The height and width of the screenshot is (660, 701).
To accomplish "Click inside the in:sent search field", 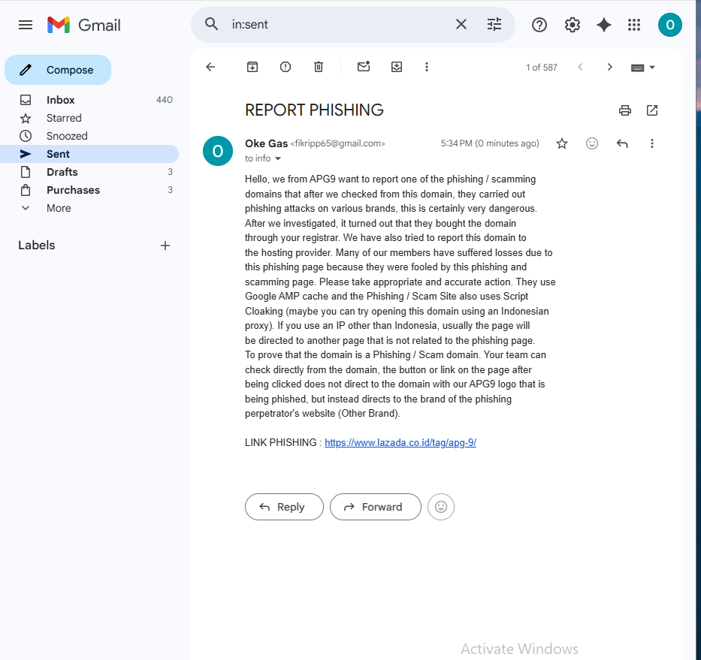I will (x=337, y=25).
